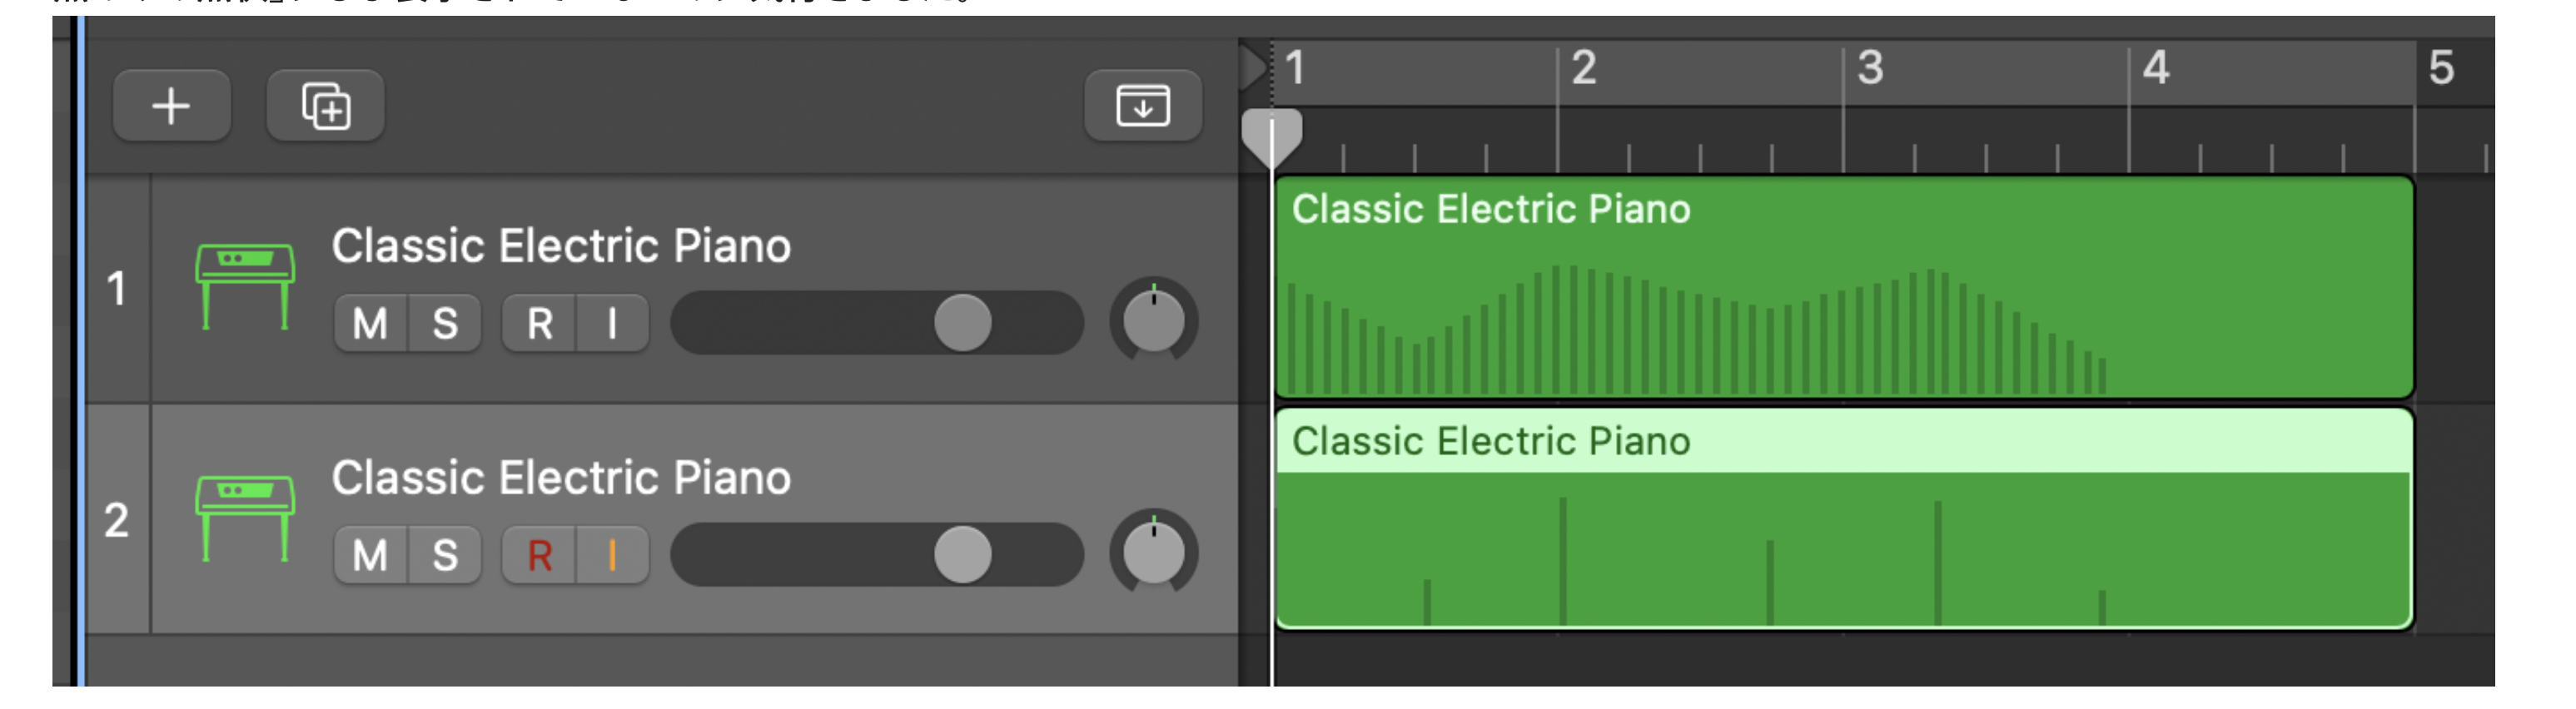
Task: Click track 2 volume slider handle
Action: coord(962,555)
